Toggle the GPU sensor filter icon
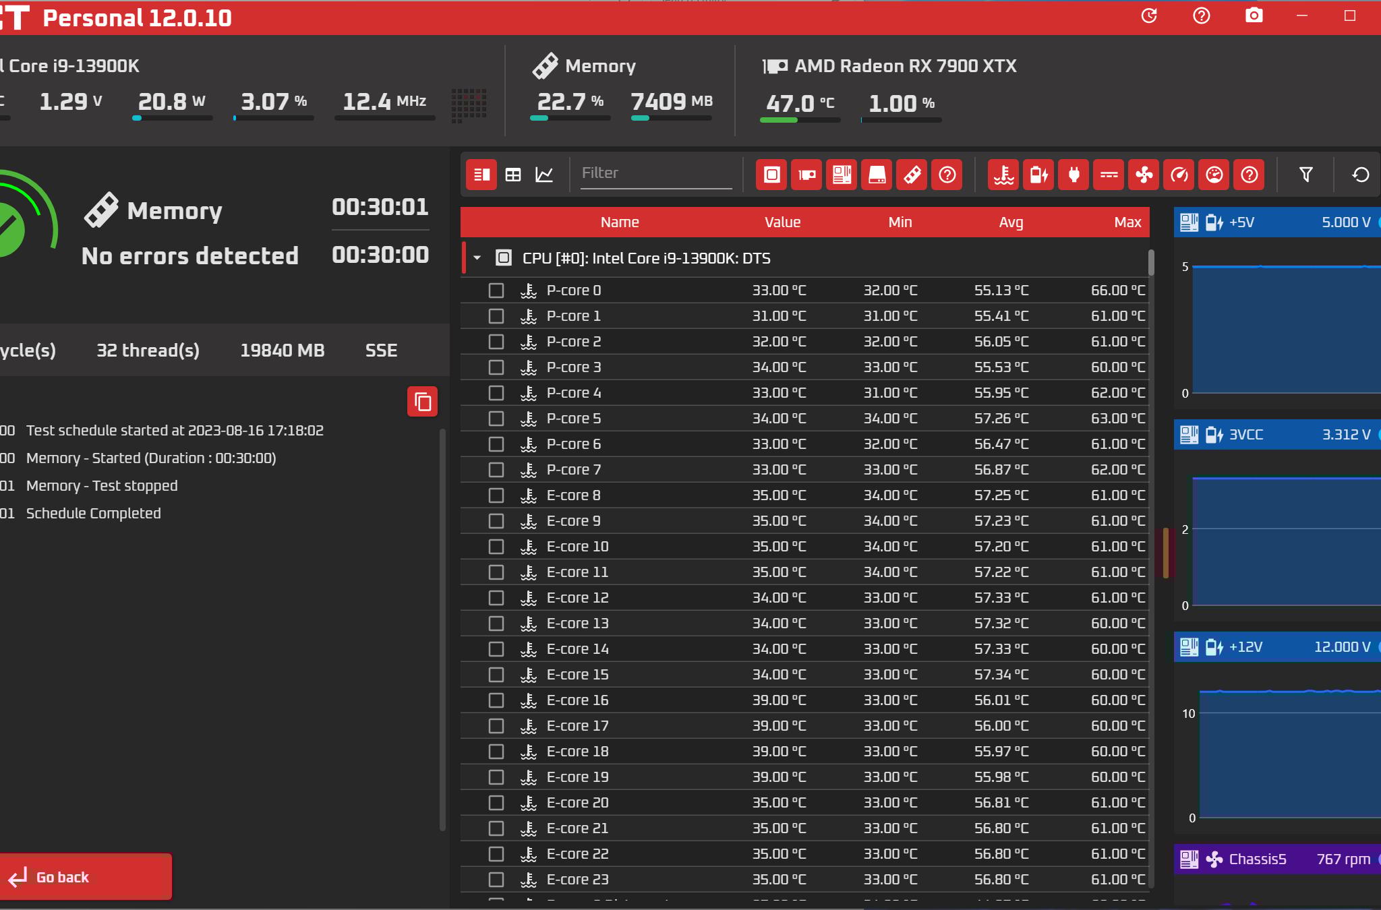 [x=806, y=175]
